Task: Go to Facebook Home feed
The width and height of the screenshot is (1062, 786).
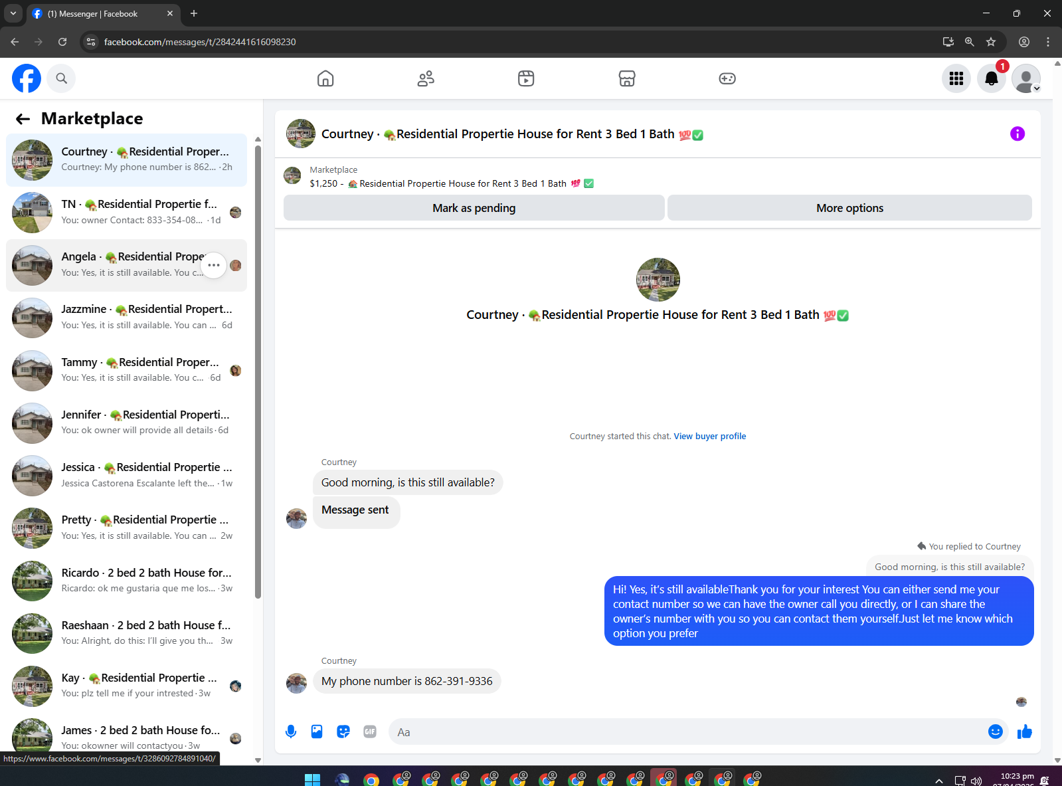Action: click(x=325, y=78)
